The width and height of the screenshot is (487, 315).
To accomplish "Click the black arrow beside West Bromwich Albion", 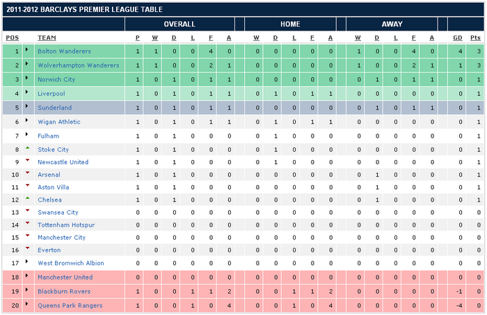I will point(27,263).
